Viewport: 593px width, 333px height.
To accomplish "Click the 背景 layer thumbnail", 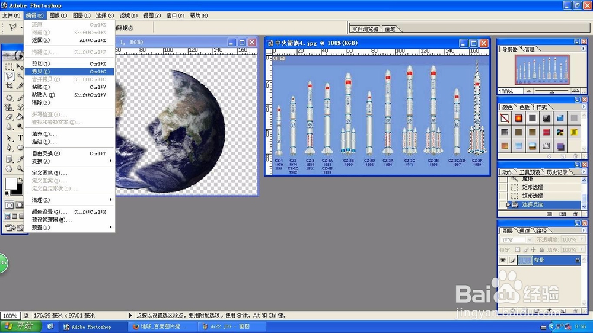I will tap(525, 260).
